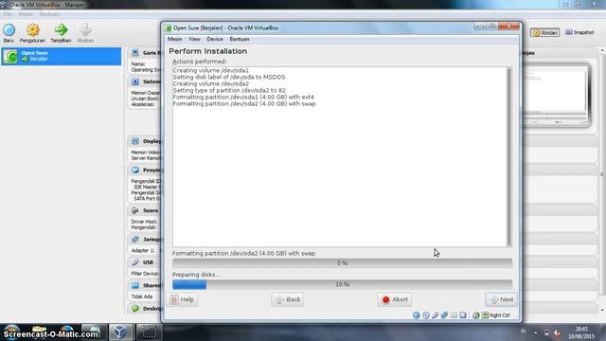606x341 pixels.
Task: Click the Perform Installation heading
Action: click(x=208, y=51)
